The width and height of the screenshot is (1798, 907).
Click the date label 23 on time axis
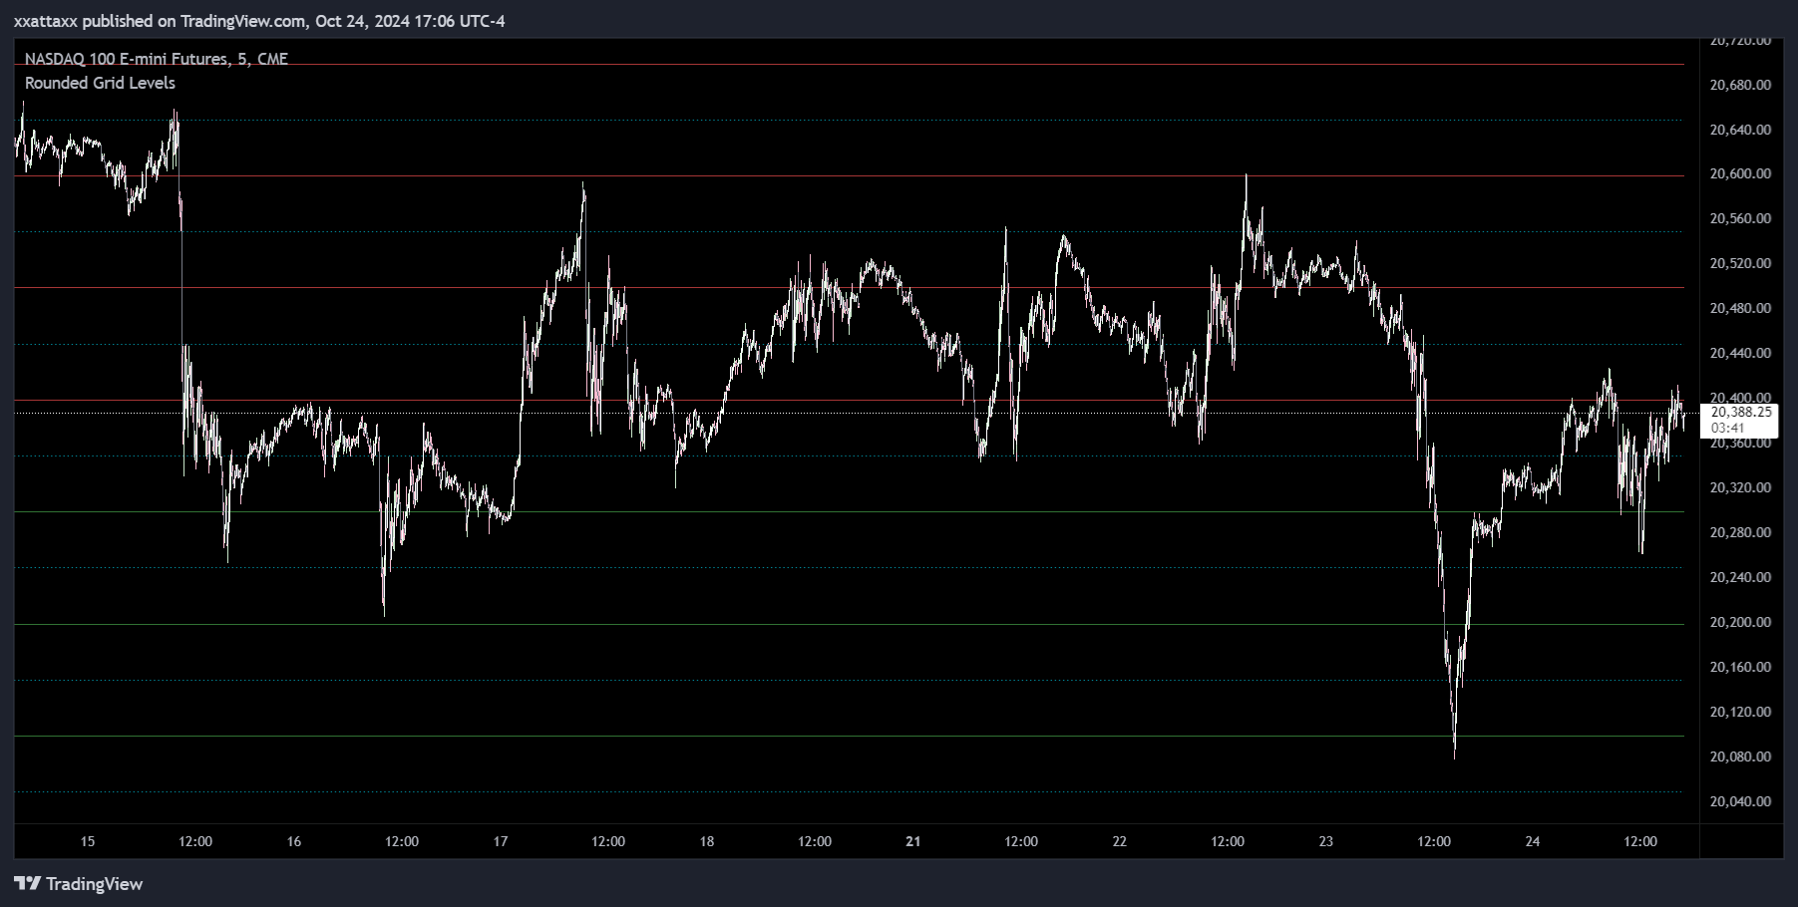pyautogui.click(x=1326, y=841)
